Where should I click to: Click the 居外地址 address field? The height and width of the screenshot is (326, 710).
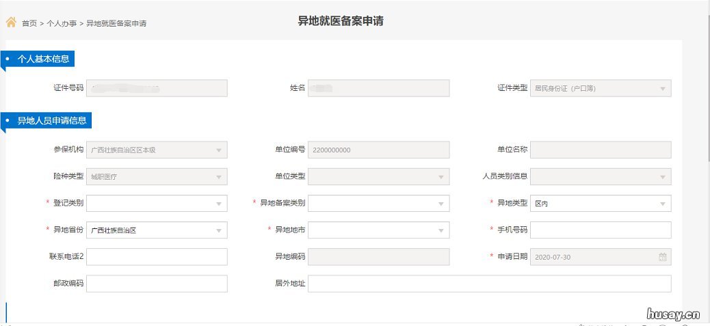489,284
